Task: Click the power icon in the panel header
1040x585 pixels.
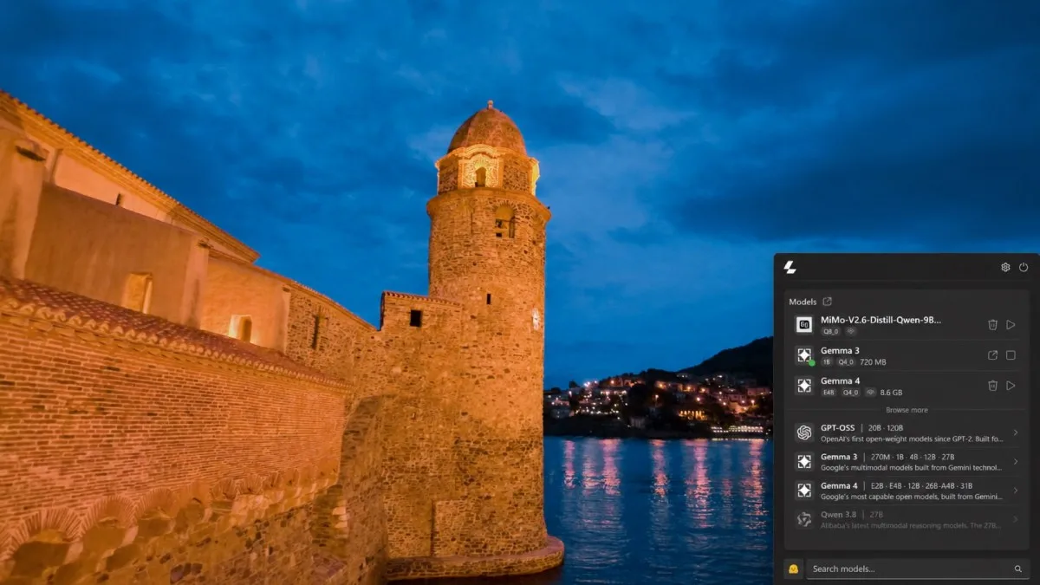Action: click(x=1024, y=267)
